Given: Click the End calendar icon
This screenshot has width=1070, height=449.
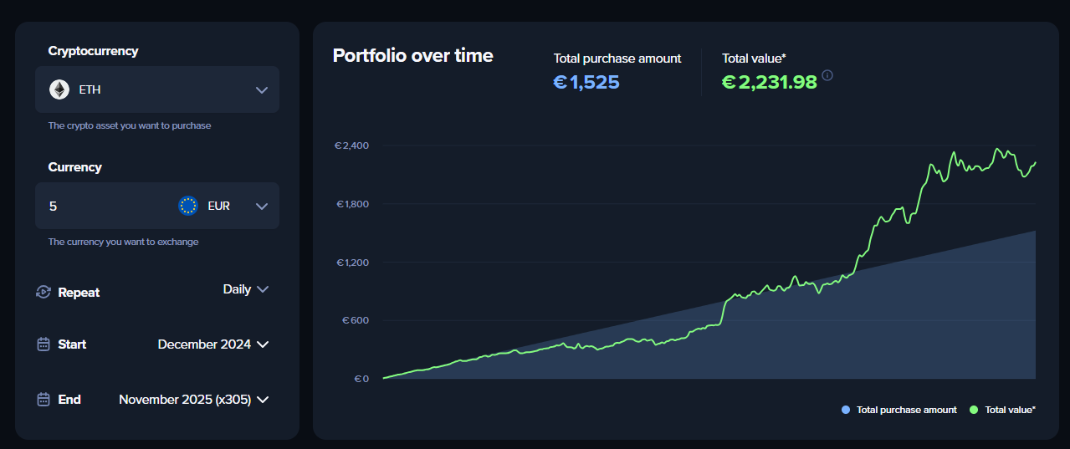Looking at the screenshot, I should (44, 400).
